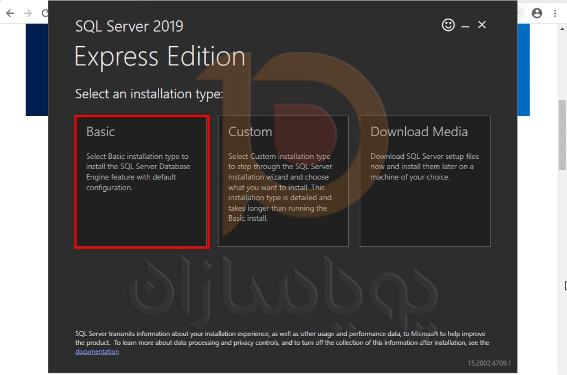
Task: Pick the Download Media installation tile
Action: [x=425, y=182]
